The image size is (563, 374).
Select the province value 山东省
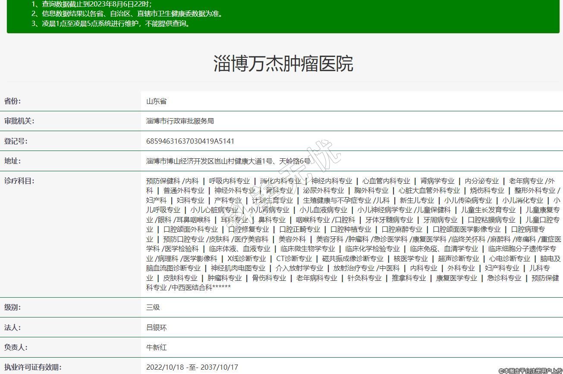click(x=156, y=101)
